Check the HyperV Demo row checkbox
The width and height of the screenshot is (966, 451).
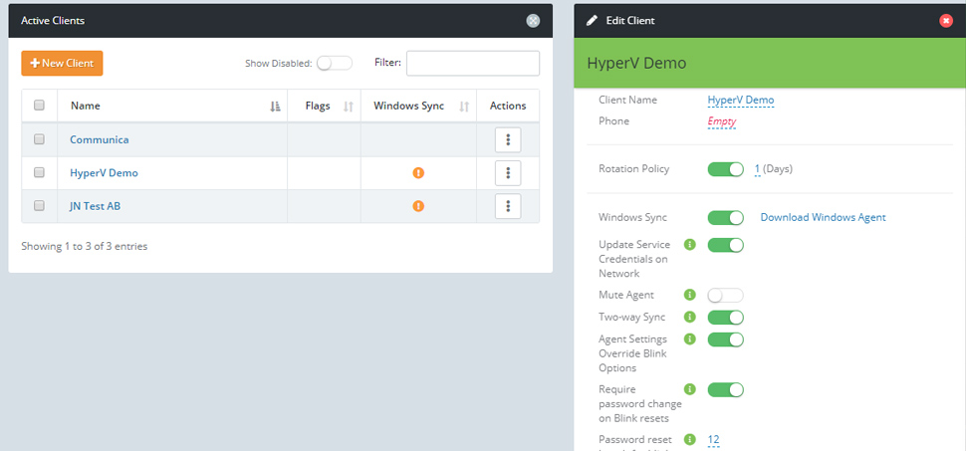(x=40, y=172)
